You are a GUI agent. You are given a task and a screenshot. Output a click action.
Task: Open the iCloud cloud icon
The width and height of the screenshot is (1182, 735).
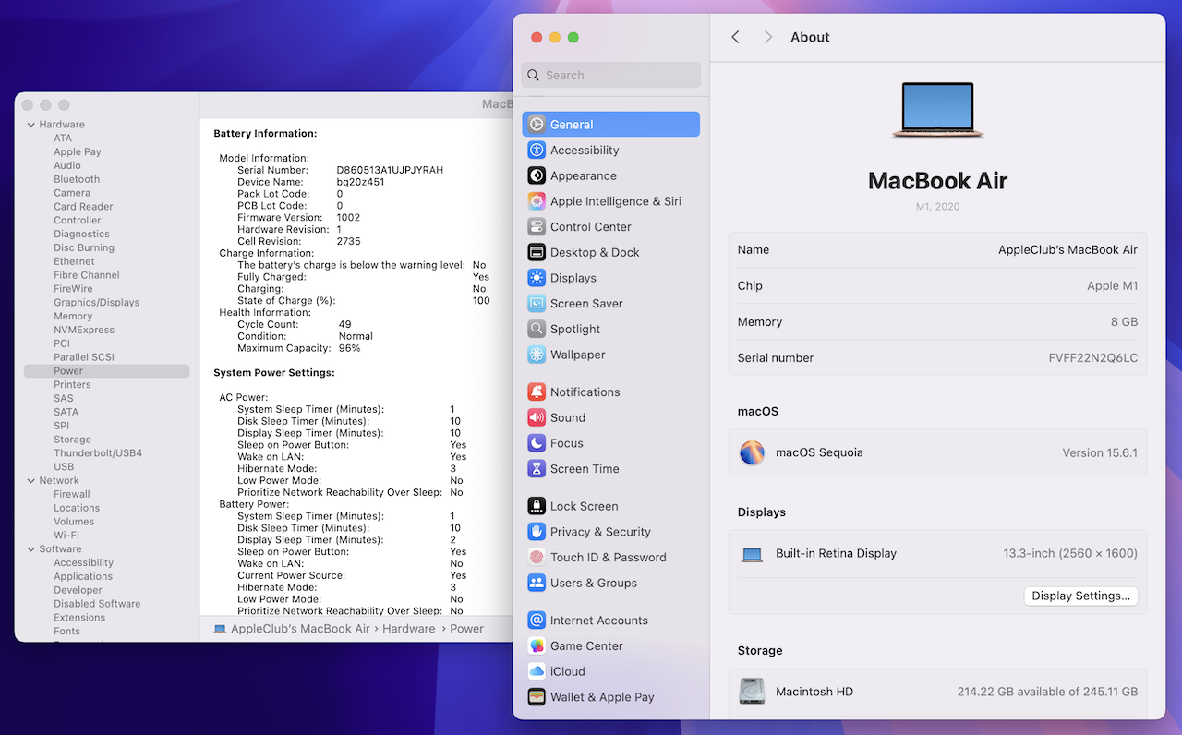coord(537,671)
